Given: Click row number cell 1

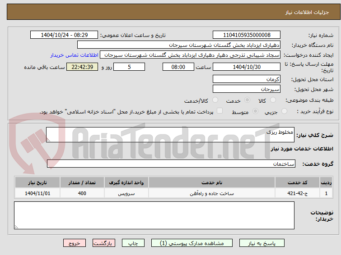Looking at the screenshot, I should (x=326, y=193).
